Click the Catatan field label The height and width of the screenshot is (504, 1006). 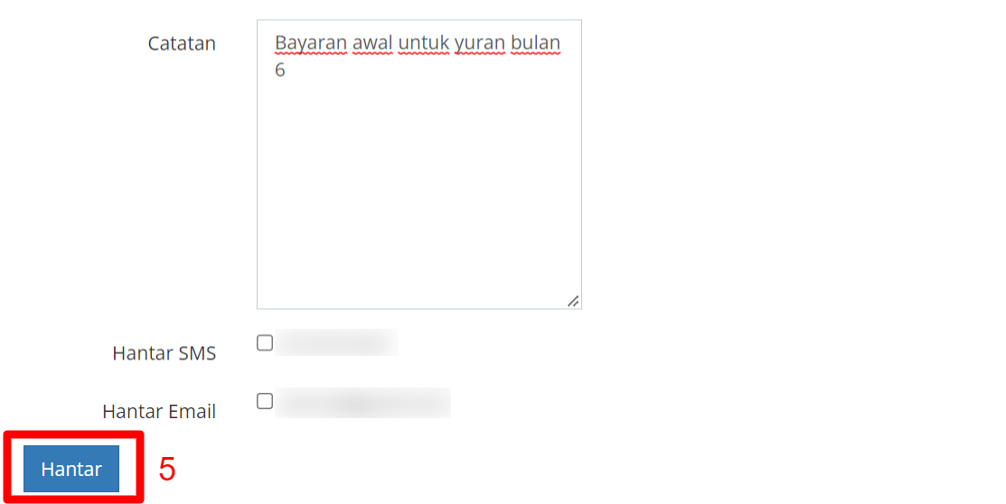182,43
